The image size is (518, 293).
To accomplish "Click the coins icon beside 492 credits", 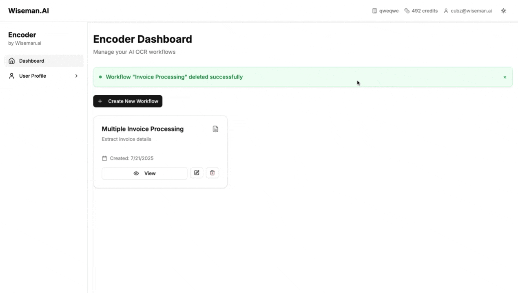I will (x=407, y=11).
